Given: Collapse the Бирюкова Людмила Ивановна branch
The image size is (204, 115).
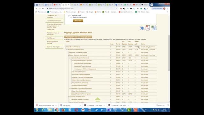Looking at the screenshot, I should [x=70, y=58].
